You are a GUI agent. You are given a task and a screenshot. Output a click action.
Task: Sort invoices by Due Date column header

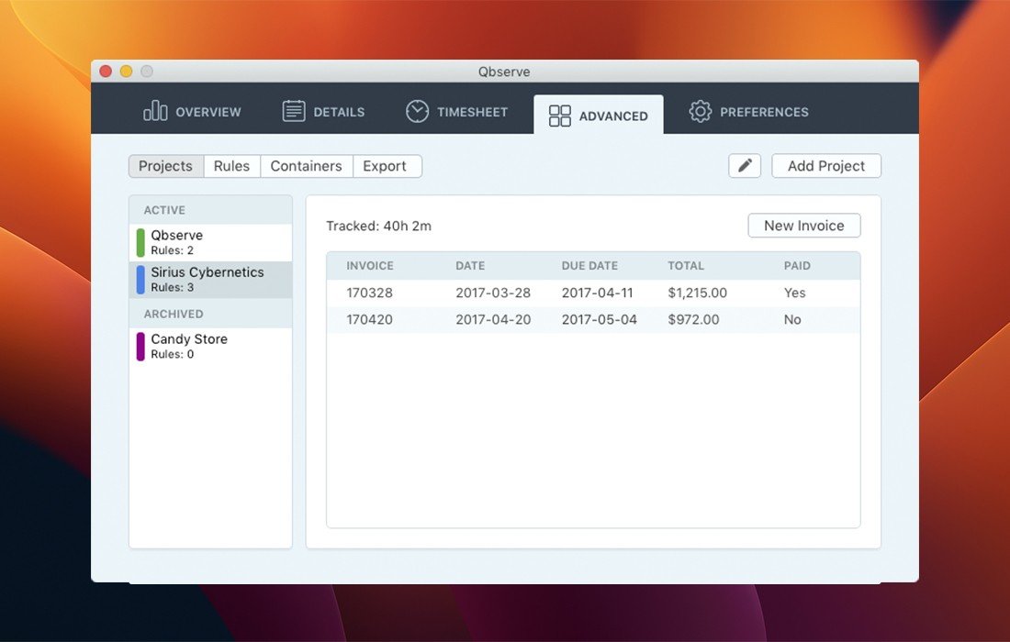click(x=589, y=266)
